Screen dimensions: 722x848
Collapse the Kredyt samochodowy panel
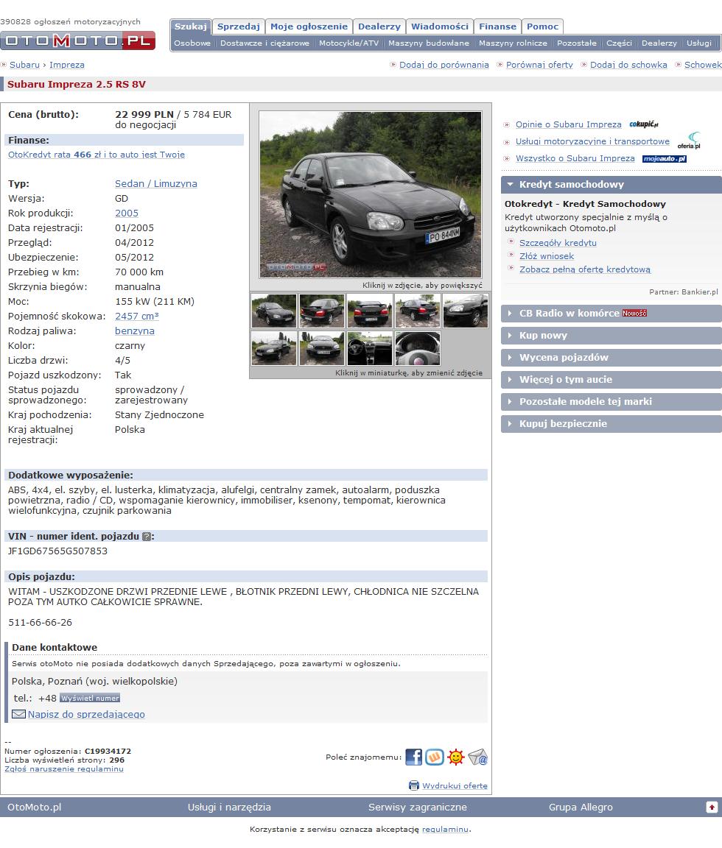[x=611, y=185]
